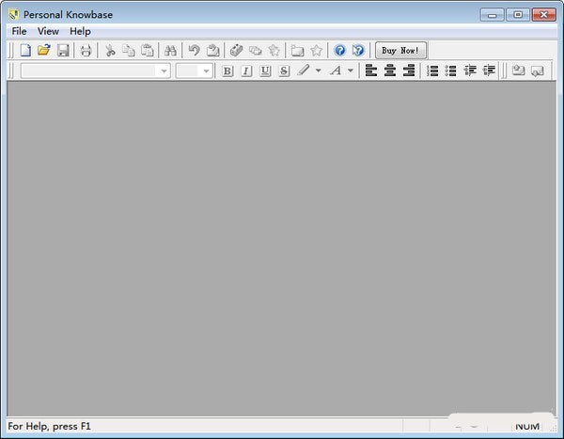Toggle Italic formatting
The height and width of the screenshot is (439, 564).
246,71
